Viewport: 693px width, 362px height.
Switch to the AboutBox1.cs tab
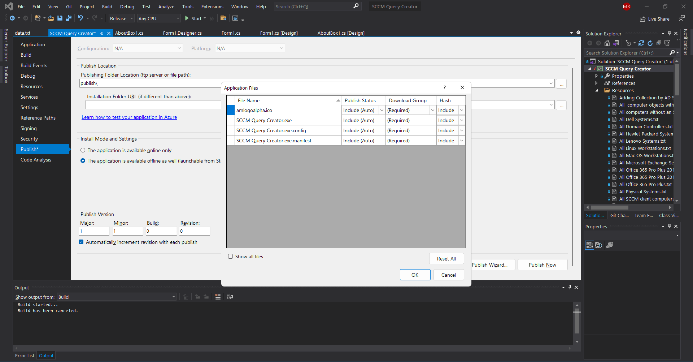pos(129,33)
